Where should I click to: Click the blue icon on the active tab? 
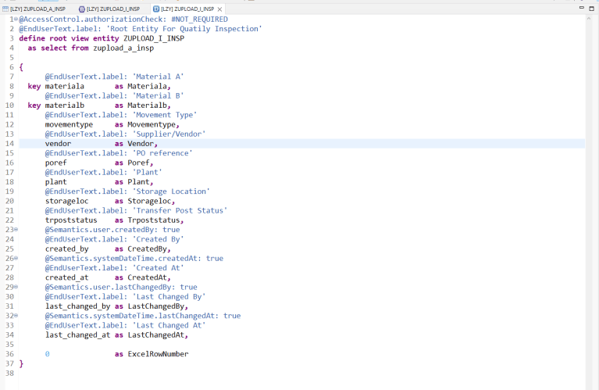(x=156, y=9)
